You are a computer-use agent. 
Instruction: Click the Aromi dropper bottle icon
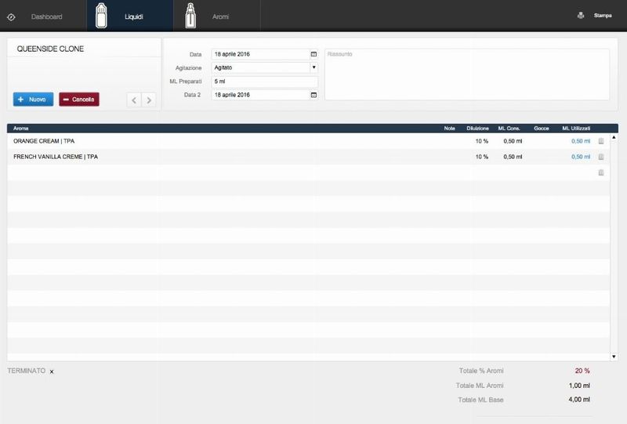(190, 16)
